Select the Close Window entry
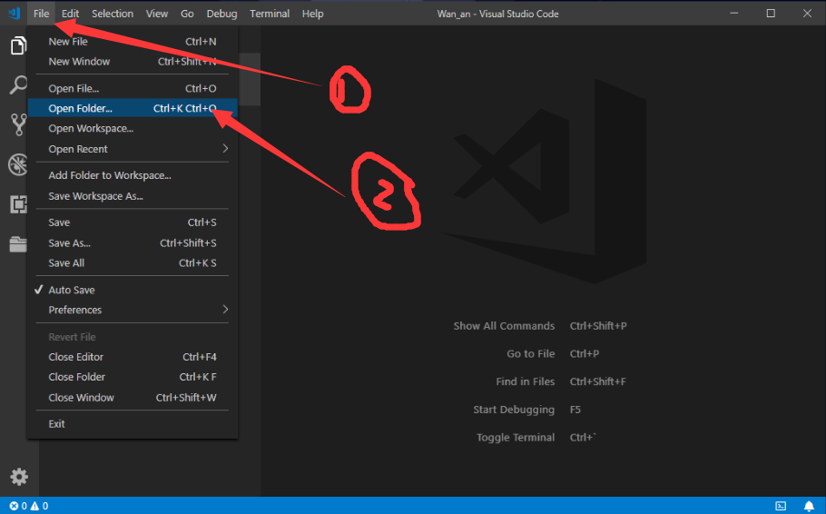This screenshot has height=514, width=826. coord(133,398)
